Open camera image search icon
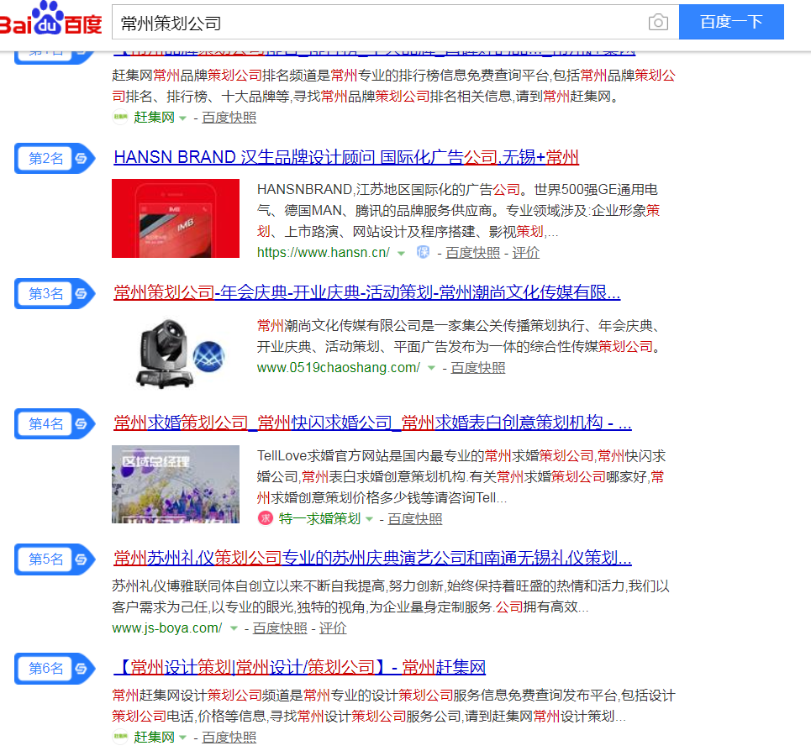 (x=658, y=22)
